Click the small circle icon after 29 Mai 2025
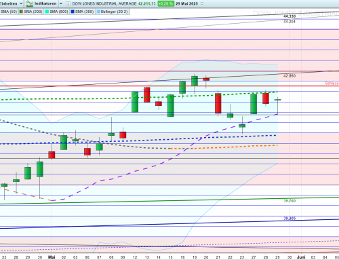The width and height of the screenshot is (339, 260). (202, 3)
